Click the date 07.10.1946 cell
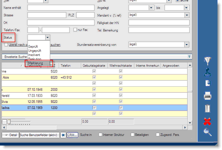222x150 pixels. tap(35, 90)
